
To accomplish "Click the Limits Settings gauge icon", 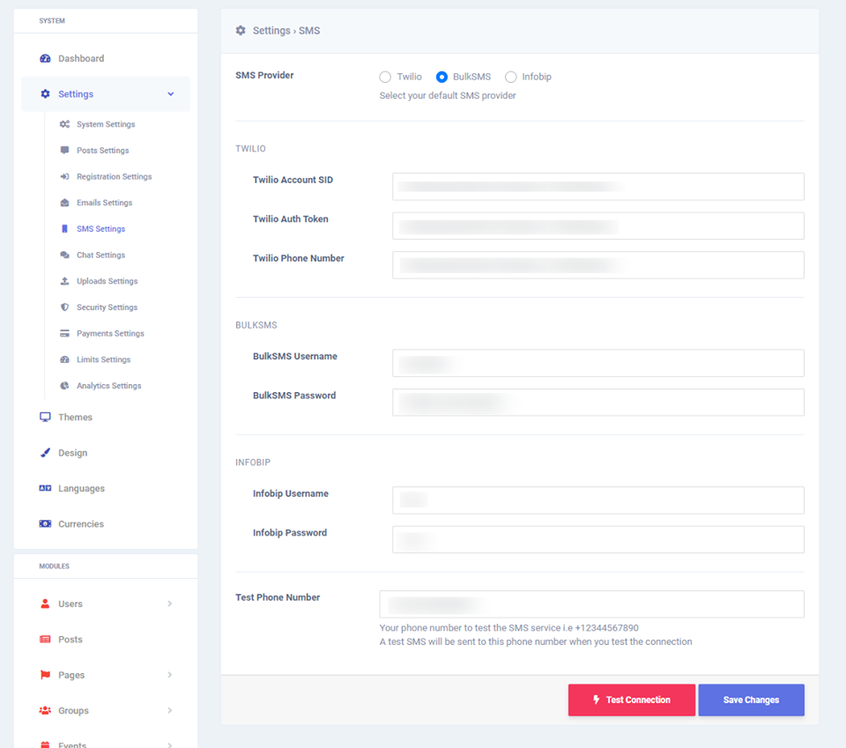I will pyautogui.click(x=64, y=359).
